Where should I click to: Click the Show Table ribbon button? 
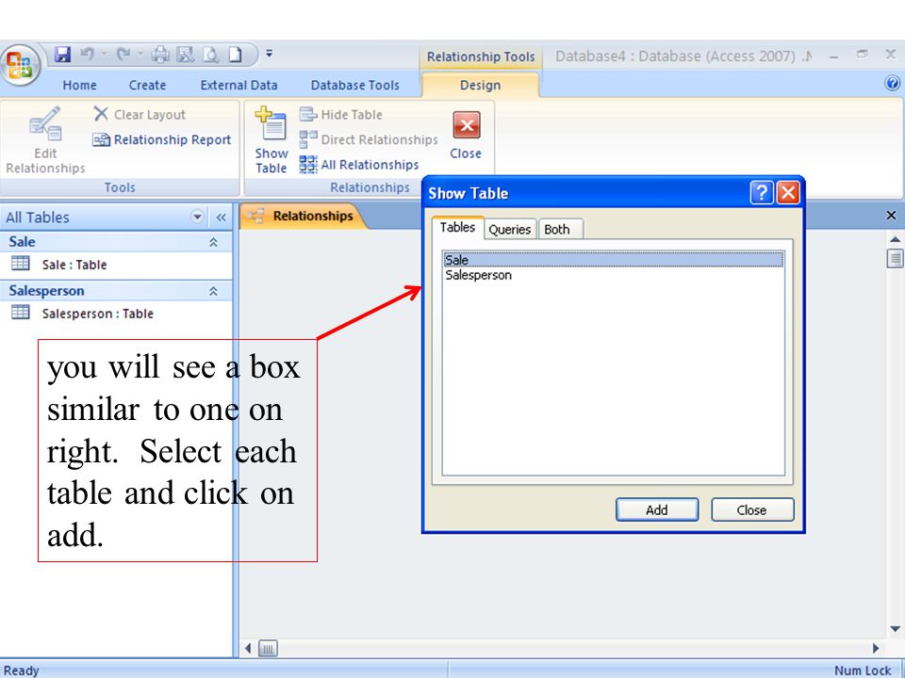271,140
